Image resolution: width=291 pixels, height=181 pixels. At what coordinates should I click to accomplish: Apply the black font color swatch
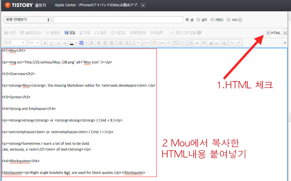coord(71,43)
